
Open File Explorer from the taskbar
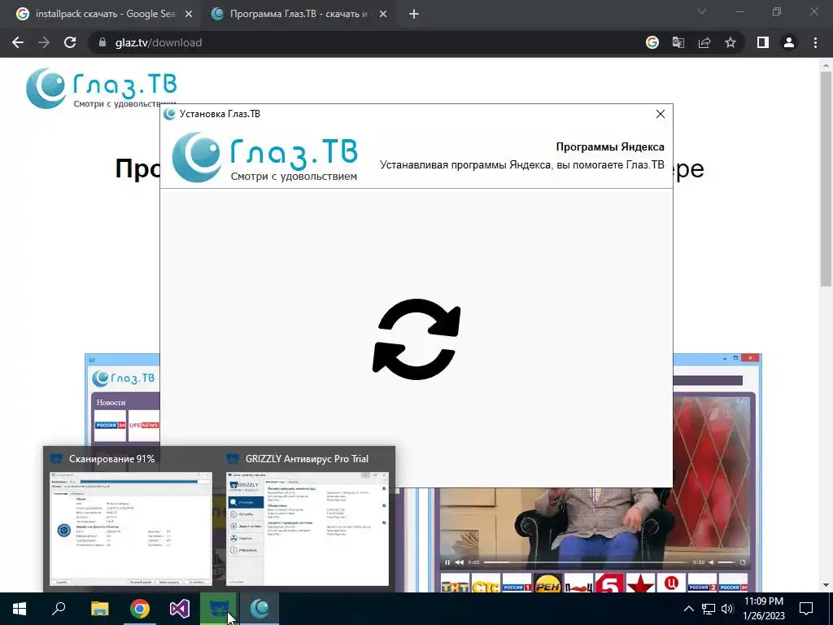coord(99,609)
